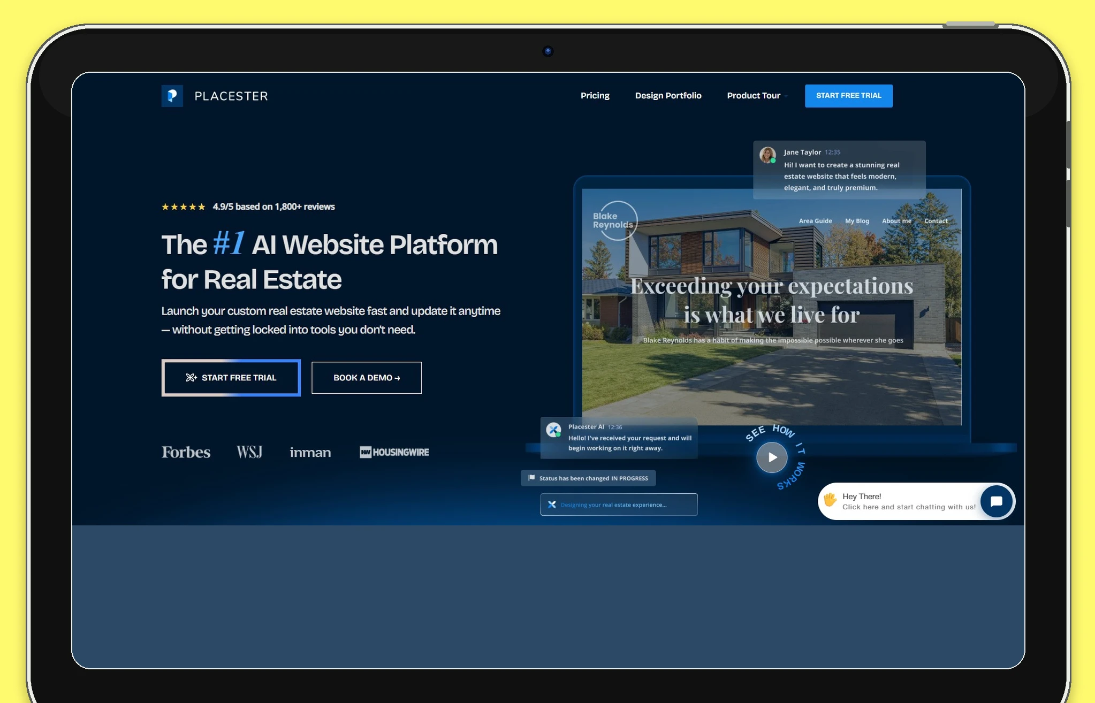Click the waving hand emoji in chat prompt
This screenshot has width=1095, height=703.
[x=830, y=500]
